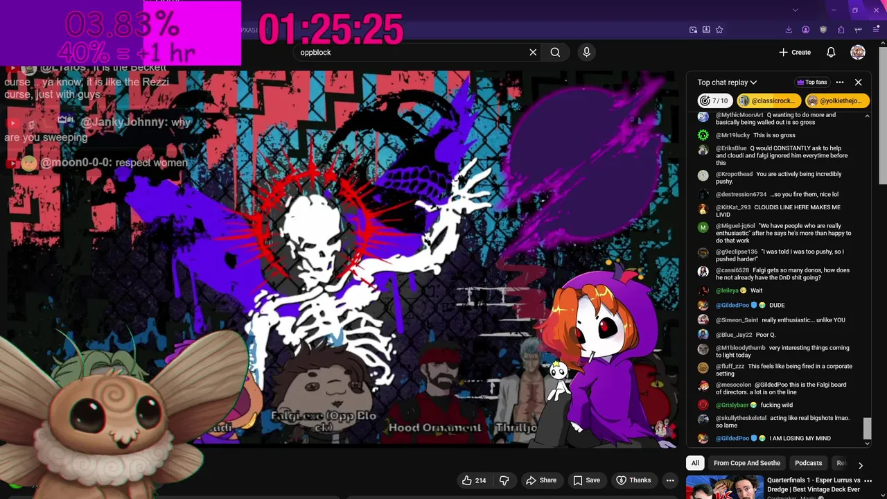Click @M1bloodythumb chat message
This screenshot has height=499, width=887.
(x=782, y=351)
